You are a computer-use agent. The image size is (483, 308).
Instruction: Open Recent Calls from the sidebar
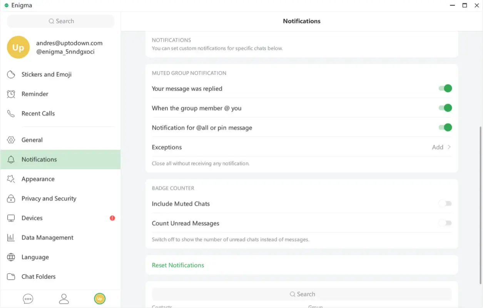click(x=38, y=113)
